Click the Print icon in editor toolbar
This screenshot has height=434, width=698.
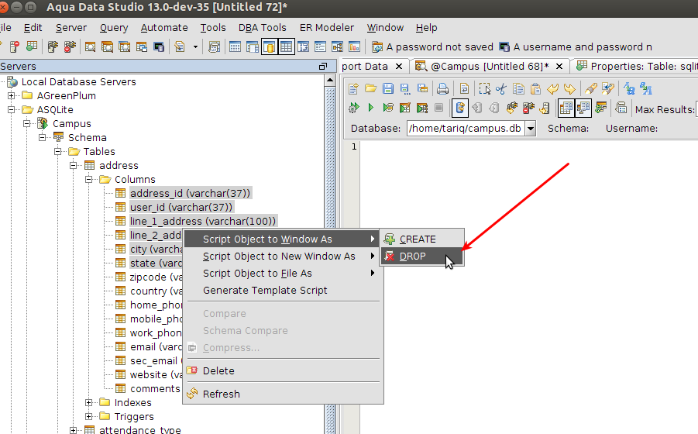click(442, 89)
